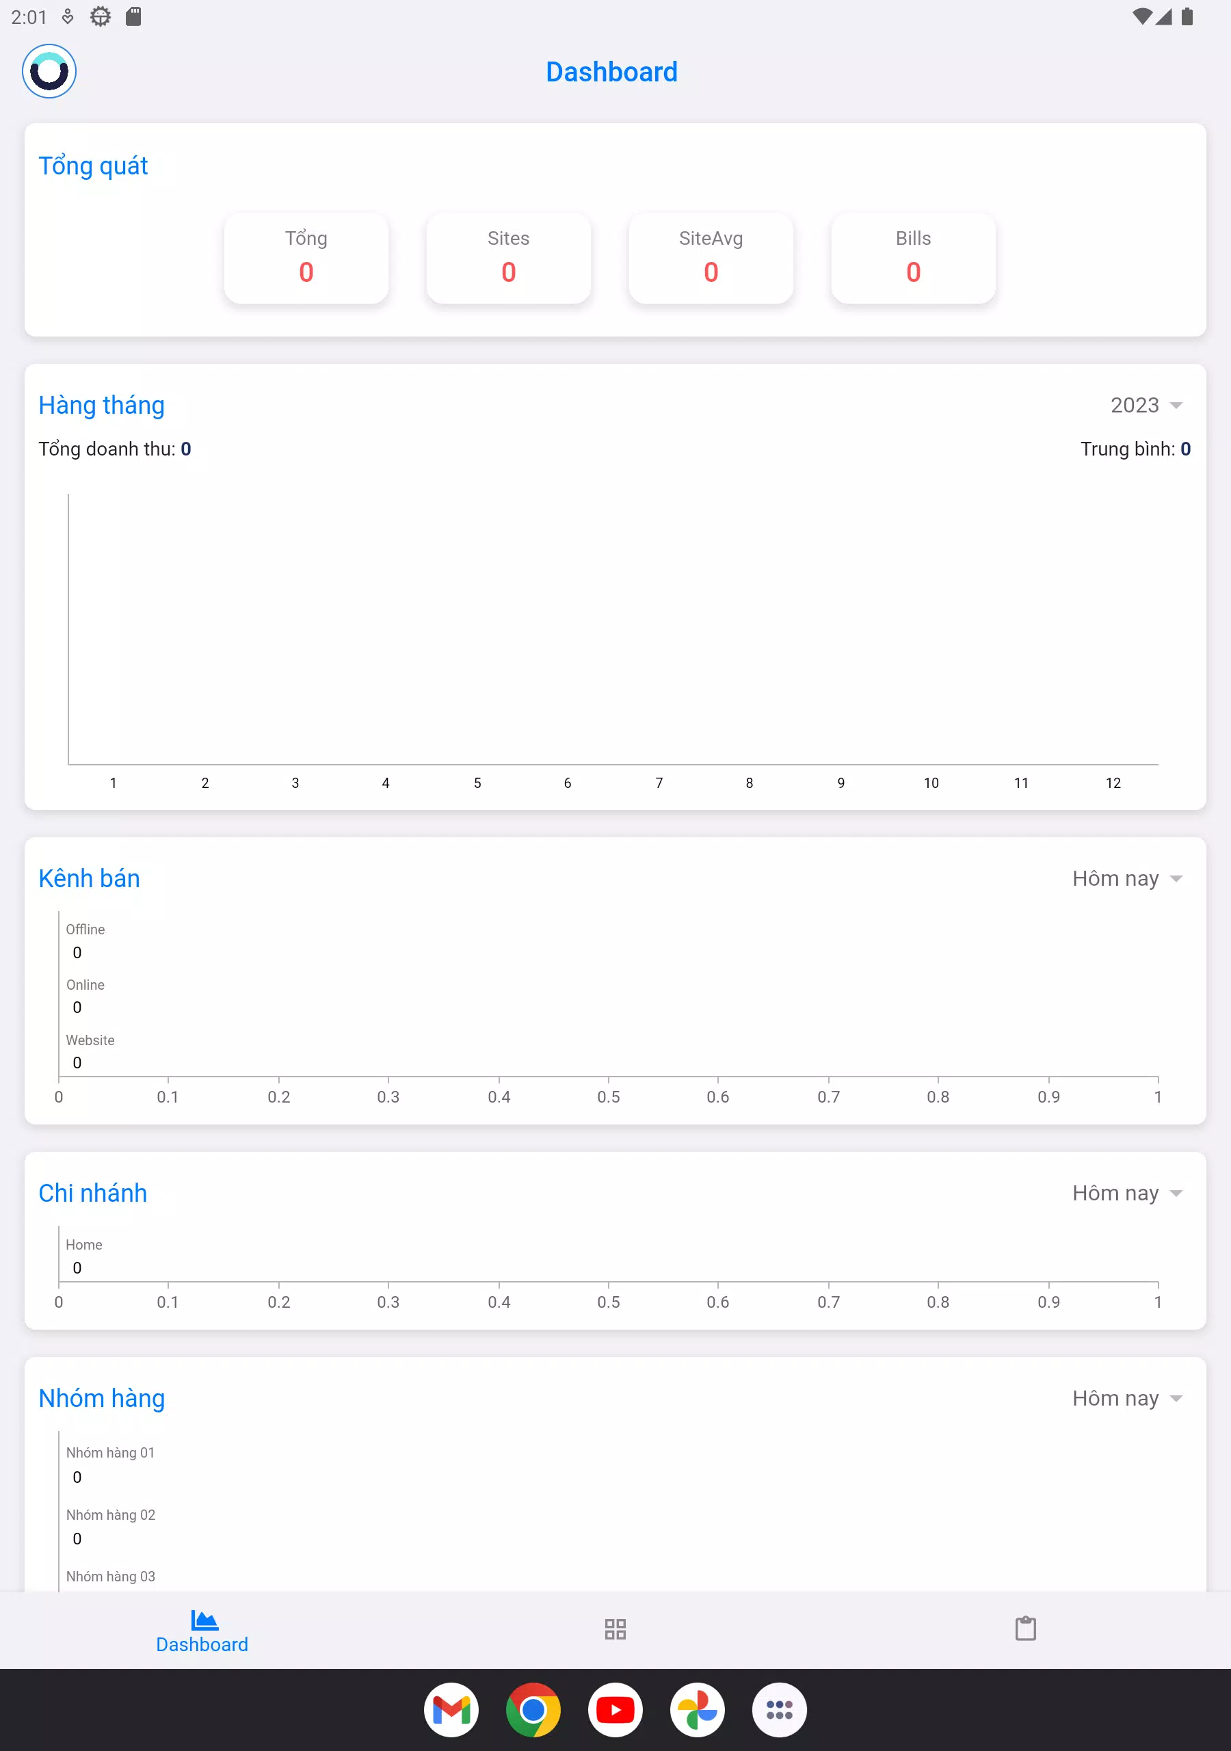Tap the battery status icon
The height and width of the screenshot is (1751, 1231).
[x=1187, y=17]
